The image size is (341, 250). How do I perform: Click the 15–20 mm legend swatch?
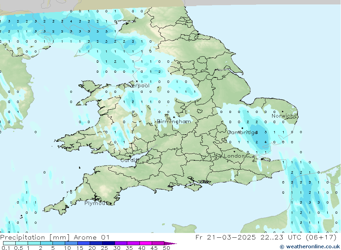click(x=84, y=243)
